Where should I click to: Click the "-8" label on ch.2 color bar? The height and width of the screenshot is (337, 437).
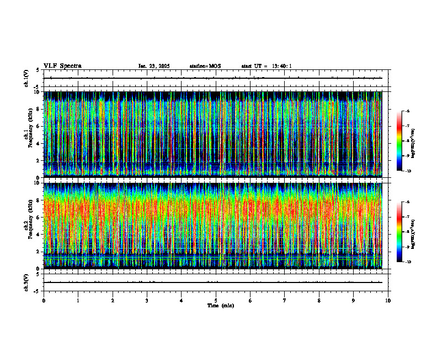[x=407, y=232]
